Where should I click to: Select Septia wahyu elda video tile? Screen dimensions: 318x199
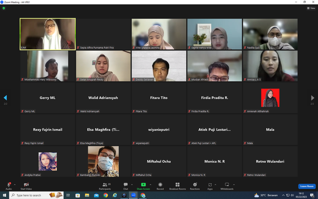[215, 34]
